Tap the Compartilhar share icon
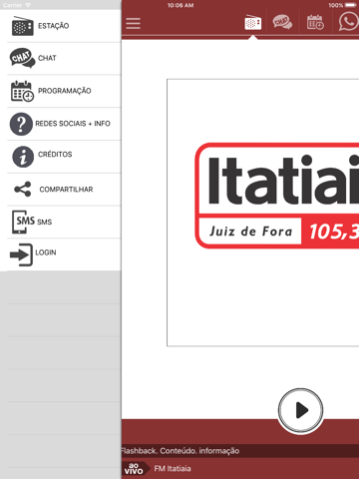Viewport: 359px width, 479px height. (23, 189)
